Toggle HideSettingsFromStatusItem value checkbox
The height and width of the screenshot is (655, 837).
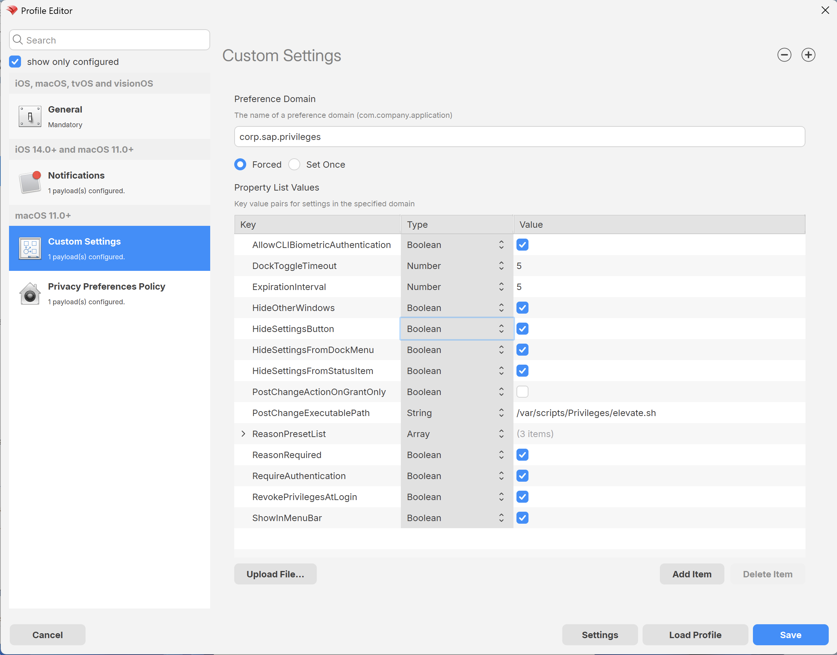pyautogui.click(x=522, y=371)
